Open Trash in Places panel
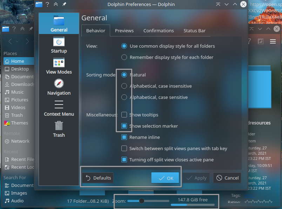Image resolution: width=282 pixels, height=209 pixels. (19, 115)
